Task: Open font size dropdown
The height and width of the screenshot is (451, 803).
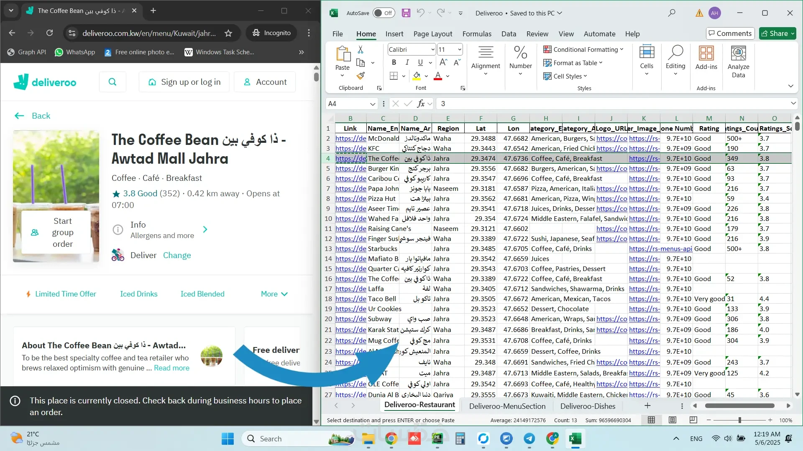Action: point(459,49)
